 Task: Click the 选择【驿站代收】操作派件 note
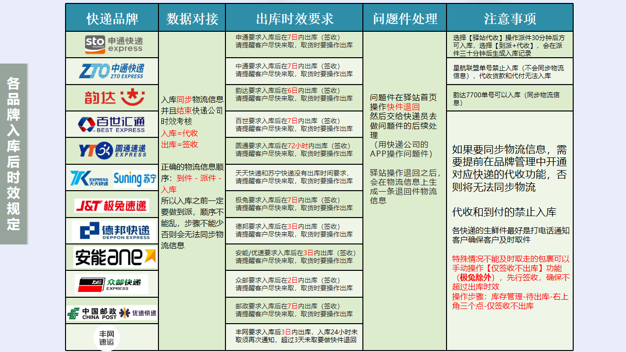tap(510, 45)
